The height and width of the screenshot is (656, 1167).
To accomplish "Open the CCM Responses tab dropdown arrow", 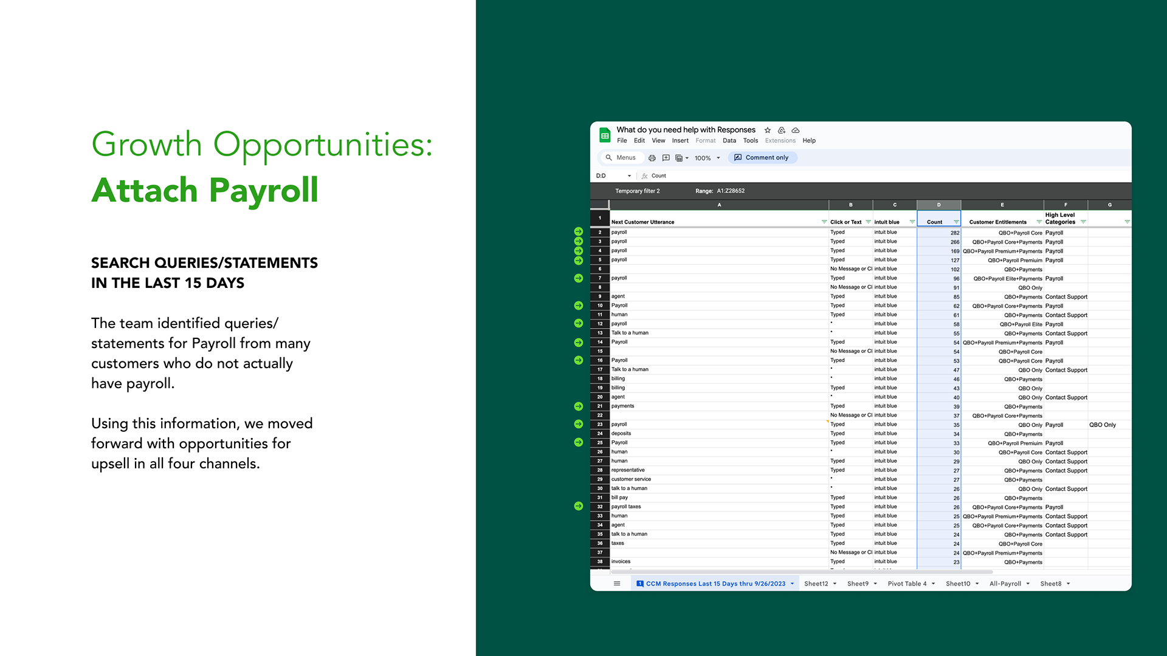I will pos(792,584).
